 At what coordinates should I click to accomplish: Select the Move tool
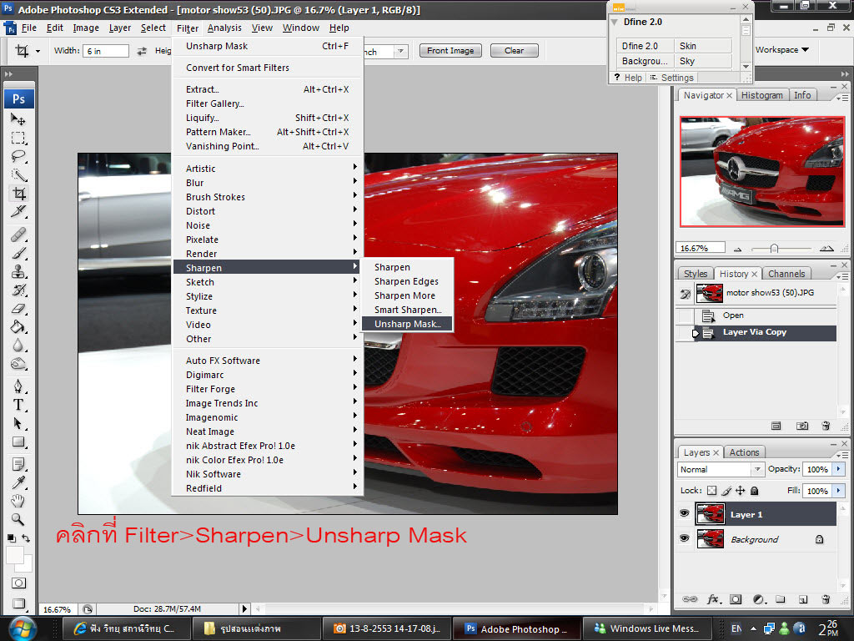pyautogui.click(x=18, y=119)
